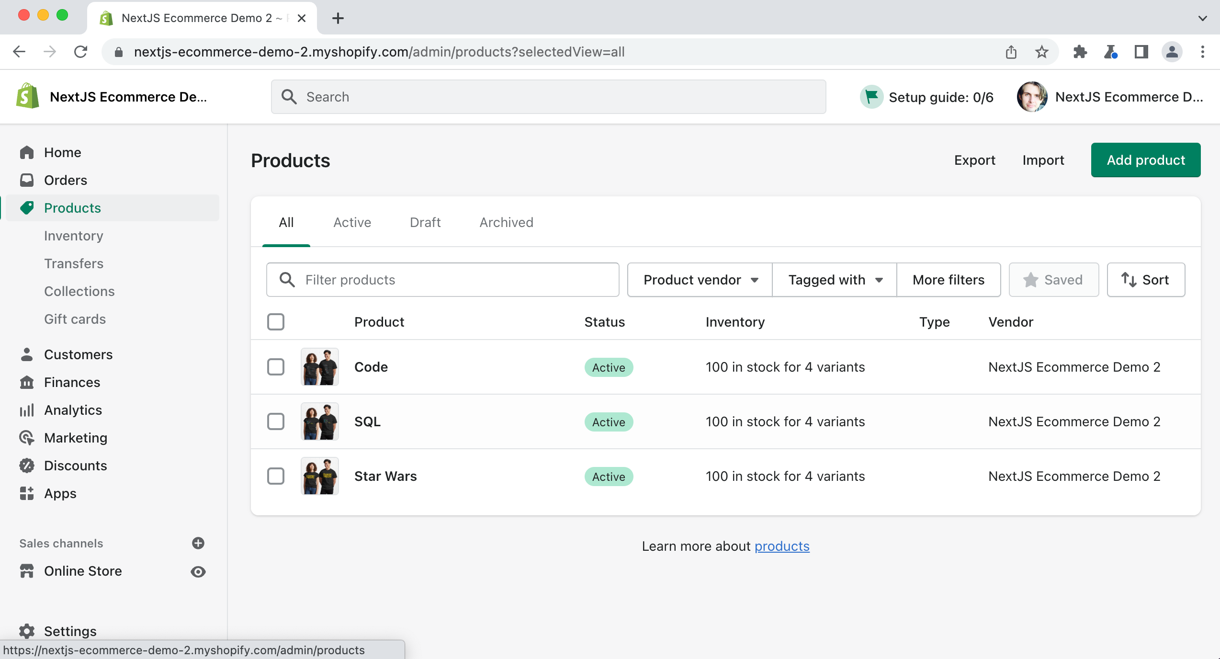The image size is (1220, 659).
Task: Switch to the Draft tab
Action: click(x=425, y=222)
